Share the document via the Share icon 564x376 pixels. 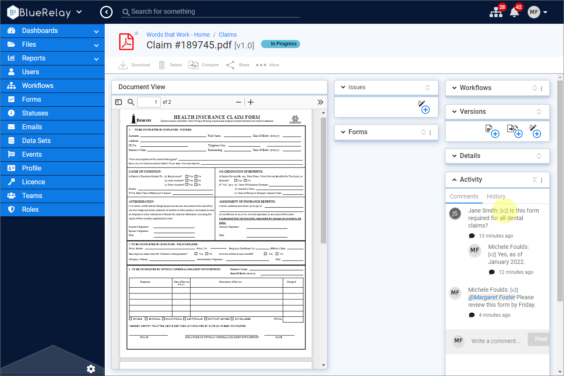pos(238,65)
